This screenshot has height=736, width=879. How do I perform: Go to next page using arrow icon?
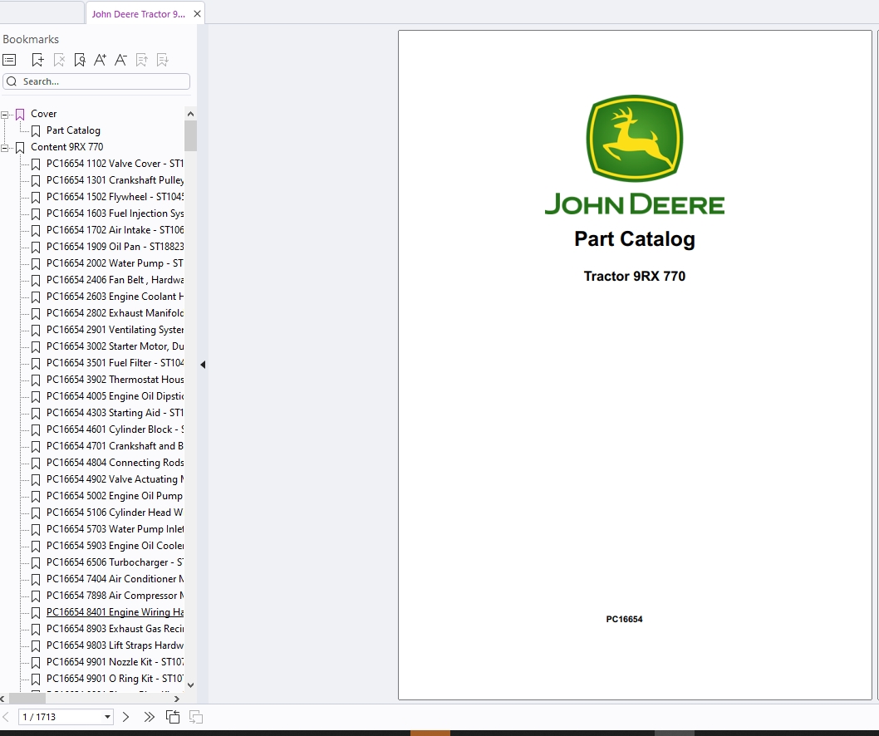(125, 716)
